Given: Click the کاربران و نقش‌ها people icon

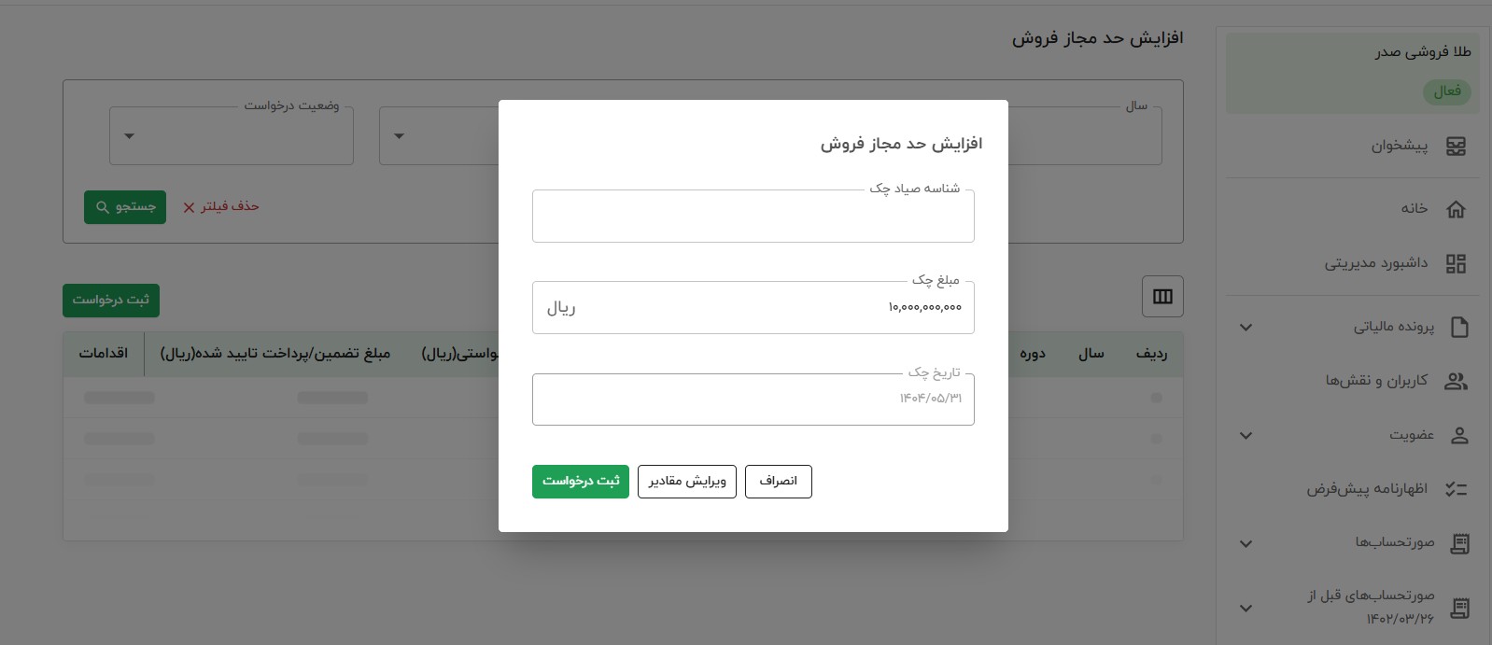Looking at the screenshot, I should pyautogui.click(x=1456, y=381).
